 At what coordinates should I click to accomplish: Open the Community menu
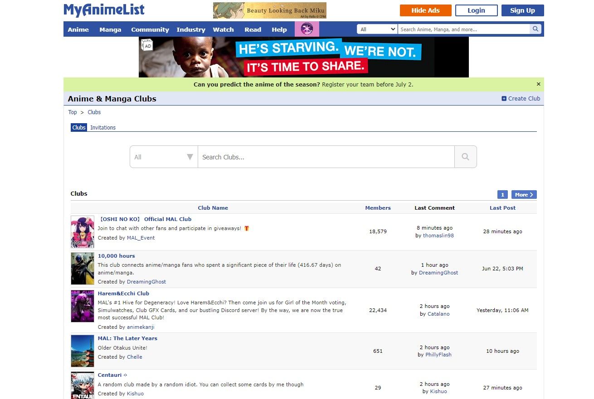150,29
